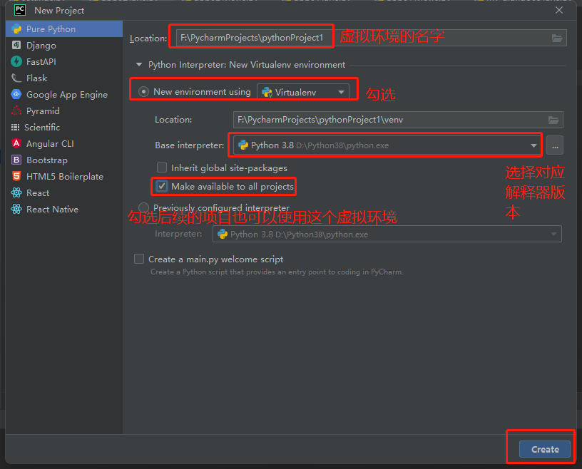Click the React Native atom icon
The height and width of the screenshot is (469, 582).
click(x=16, y=209)
